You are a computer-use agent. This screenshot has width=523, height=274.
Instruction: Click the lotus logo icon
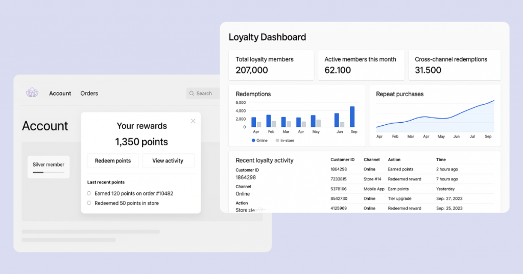pos(32,93)
